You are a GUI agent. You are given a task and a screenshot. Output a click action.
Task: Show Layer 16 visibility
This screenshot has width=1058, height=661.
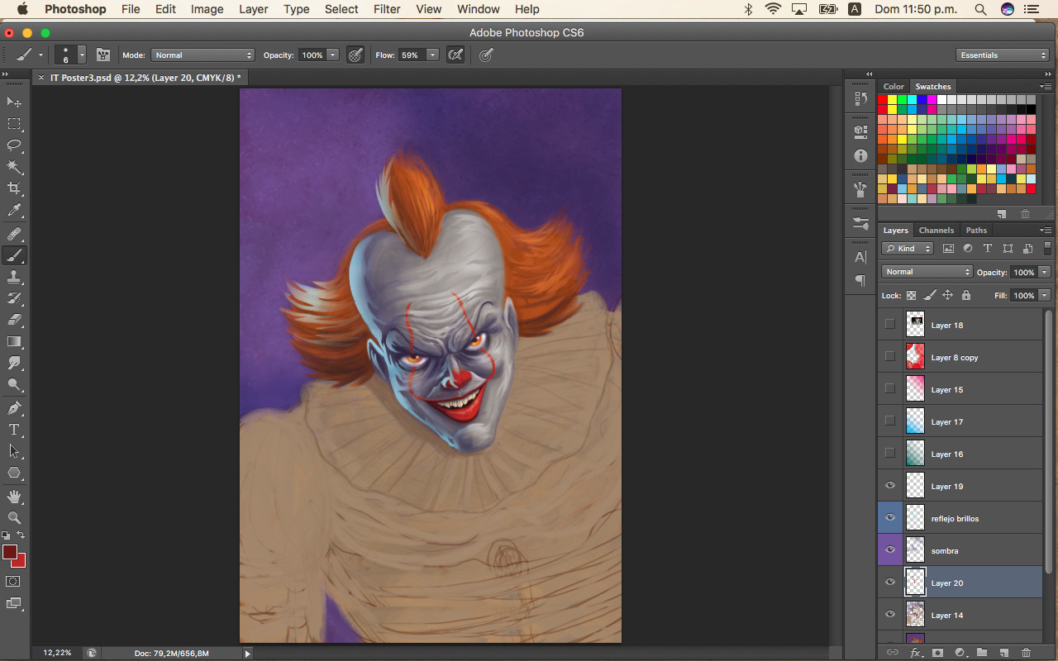click(x=889, y=454)
